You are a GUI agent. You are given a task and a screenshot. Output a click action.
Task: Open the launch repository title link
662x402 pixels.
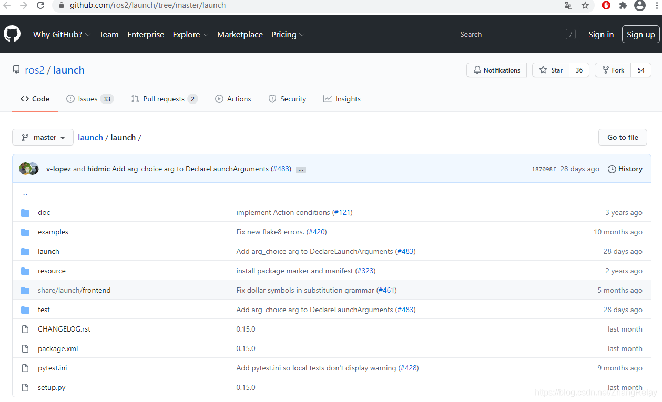pos(69,70)
